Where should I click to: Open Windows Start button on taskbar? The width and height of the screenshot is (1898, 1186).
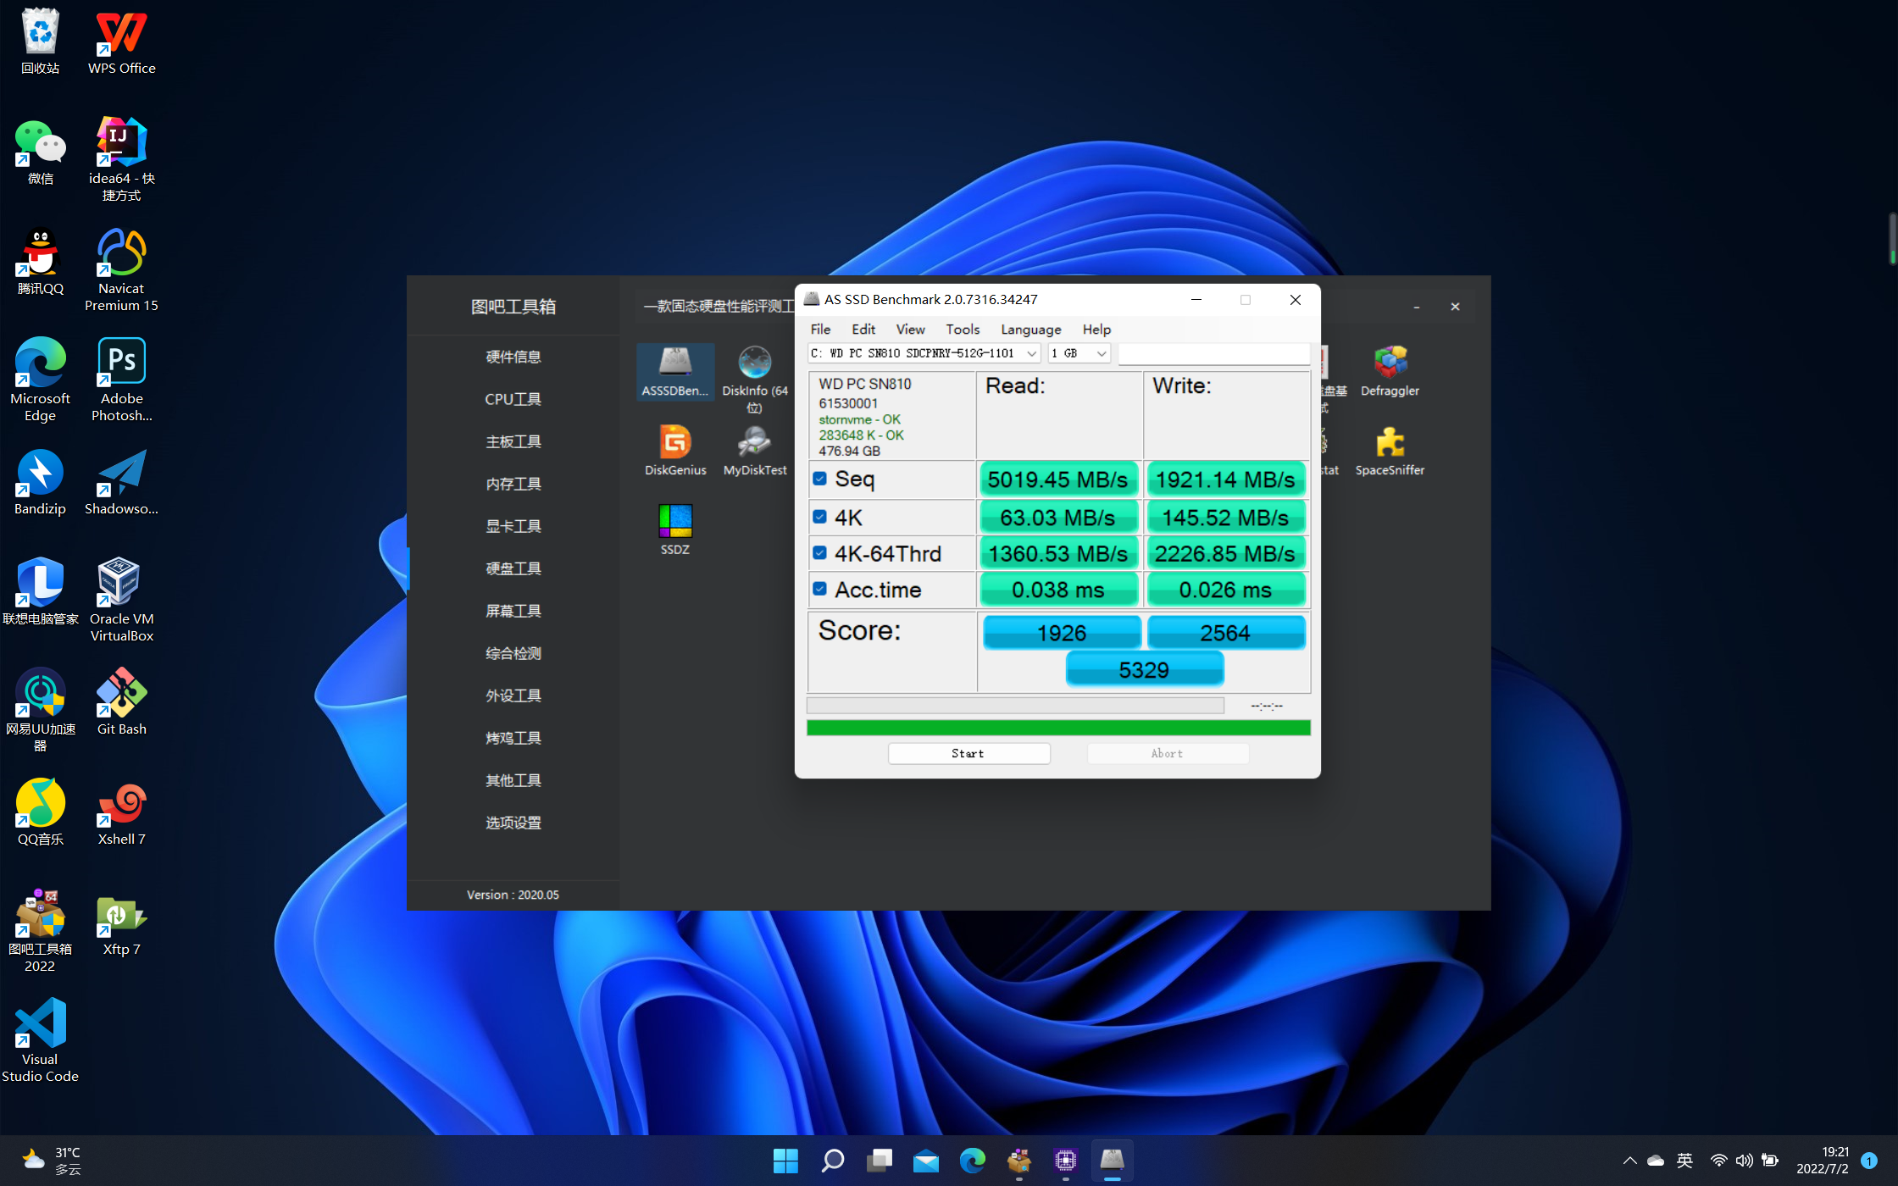pyautogui.click(x=785, y=1161)
